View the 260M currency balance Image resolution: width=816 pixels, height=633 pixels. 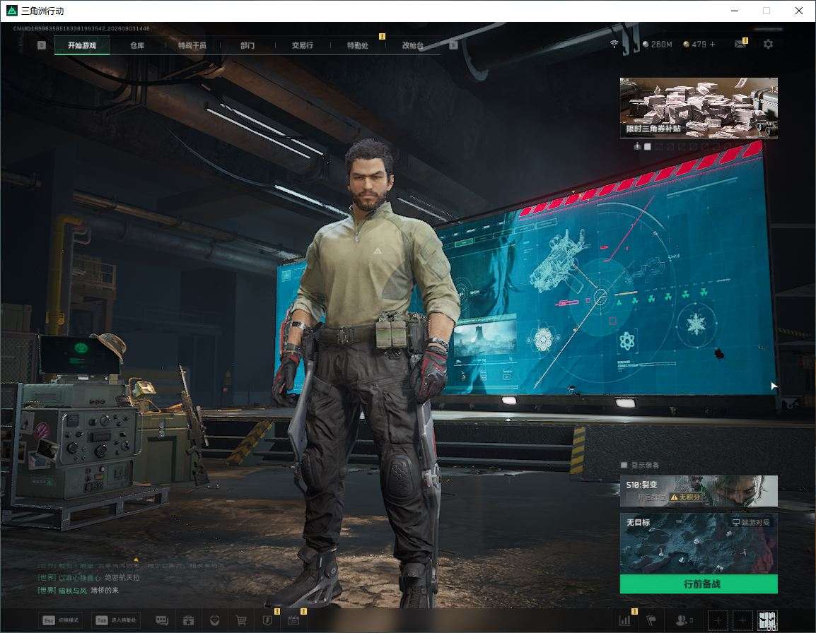click(658, 45)
